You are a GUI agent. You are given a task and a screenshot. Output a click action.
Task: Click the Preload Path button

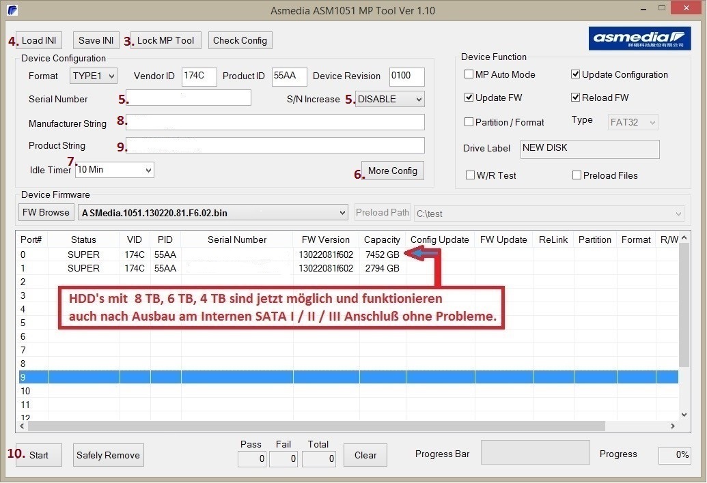point(383,212)
